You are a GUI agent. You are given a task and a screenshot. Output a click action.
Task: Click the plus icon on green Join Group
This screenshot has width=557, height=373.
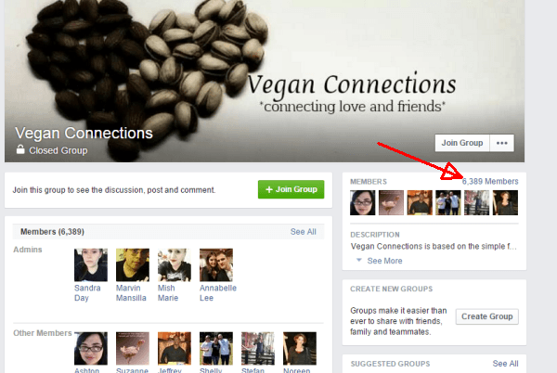(269, 189)
